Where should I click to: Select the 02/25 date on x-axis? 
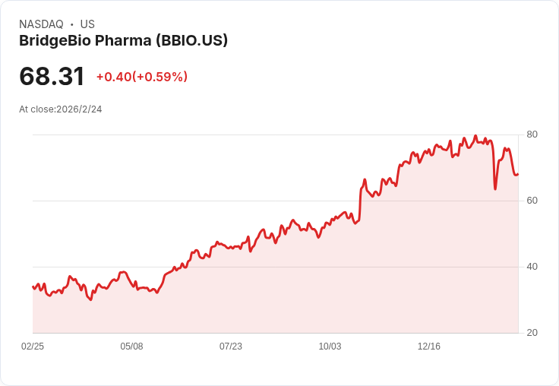pos(33,346)
